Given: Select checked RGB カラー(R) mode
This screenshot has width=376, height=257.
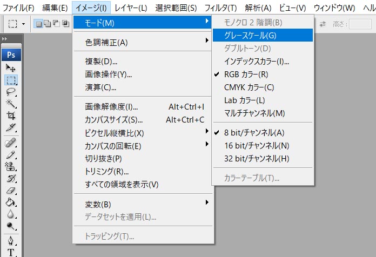Looking at the screenshot, I should 263,75.
